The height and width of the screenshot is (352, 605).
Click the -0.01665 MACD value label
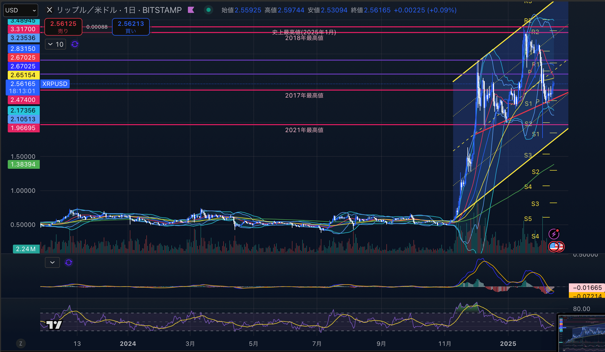[587, 288]
